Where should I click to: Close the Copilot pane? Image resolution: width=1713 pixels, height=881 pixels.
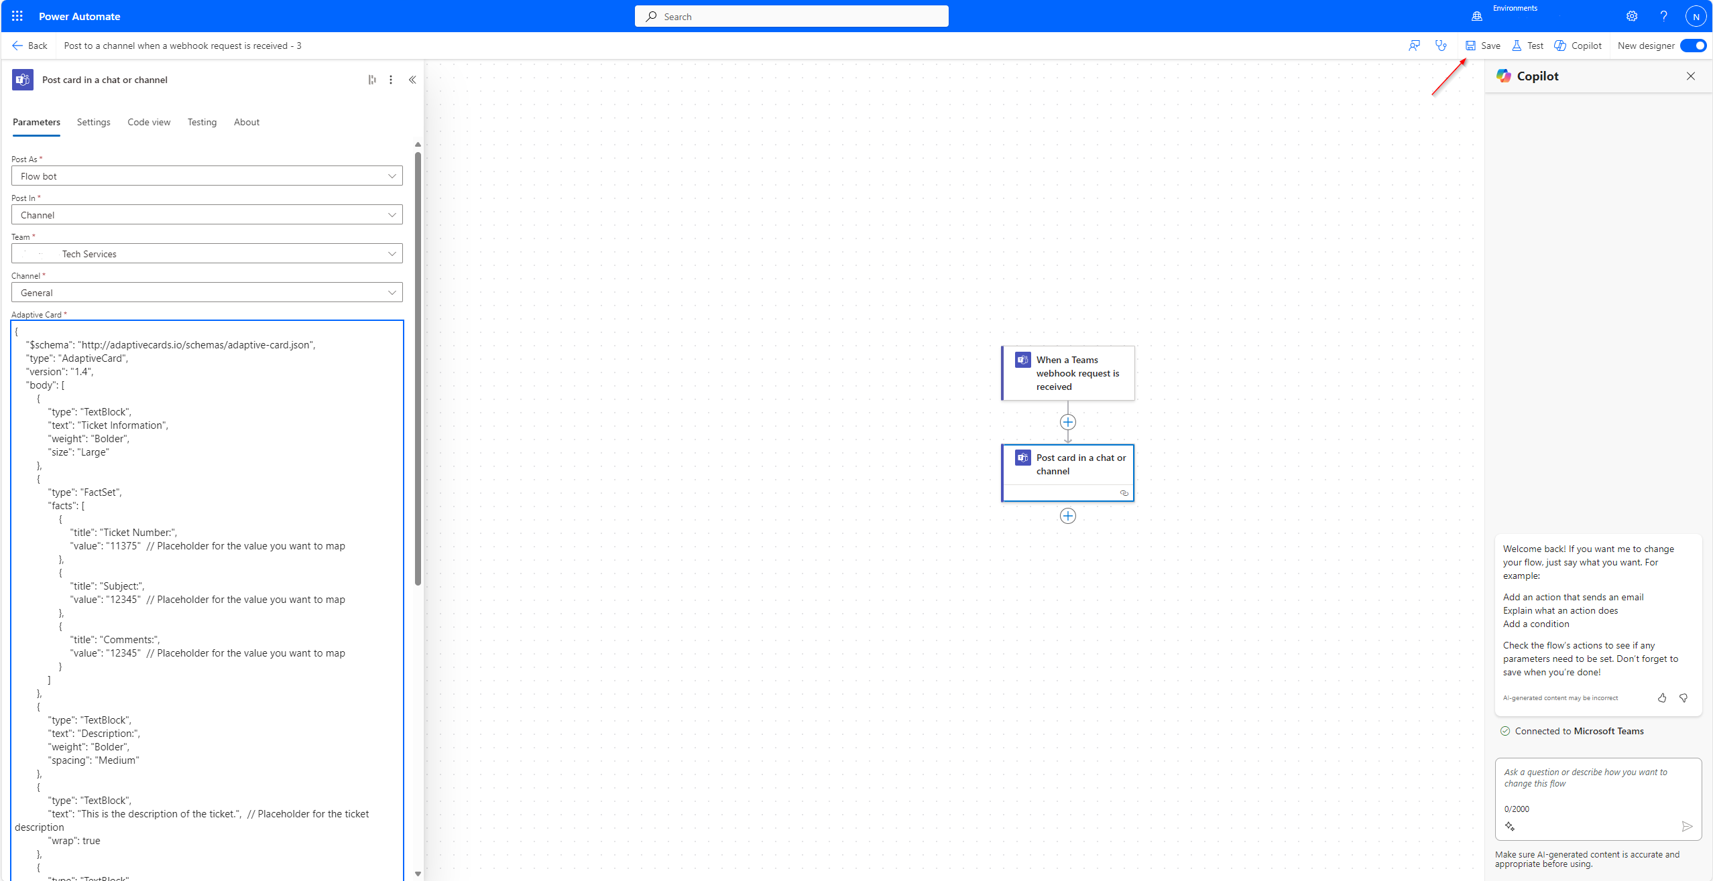point(1691,76)
